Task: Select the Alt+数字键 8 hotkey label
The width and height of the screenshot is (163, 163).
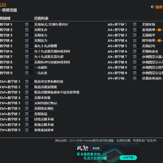Action: click(x=117, y=62)
